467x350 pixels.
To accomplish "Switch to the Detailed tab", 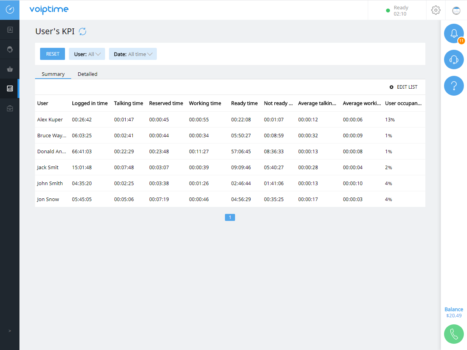I will 87,74.
